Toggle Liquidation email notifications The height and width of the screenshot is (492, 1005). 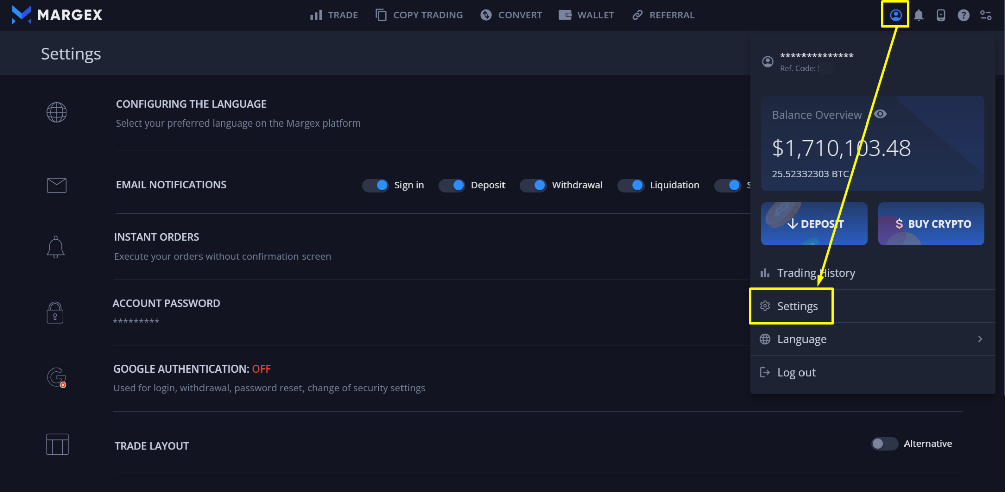[631, 185]
